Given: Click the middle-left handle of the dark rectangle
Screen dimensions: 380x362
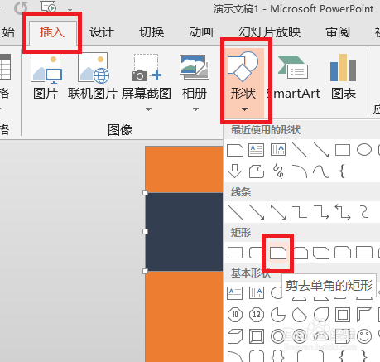Looking at the screenshot, I should [145, 231].
